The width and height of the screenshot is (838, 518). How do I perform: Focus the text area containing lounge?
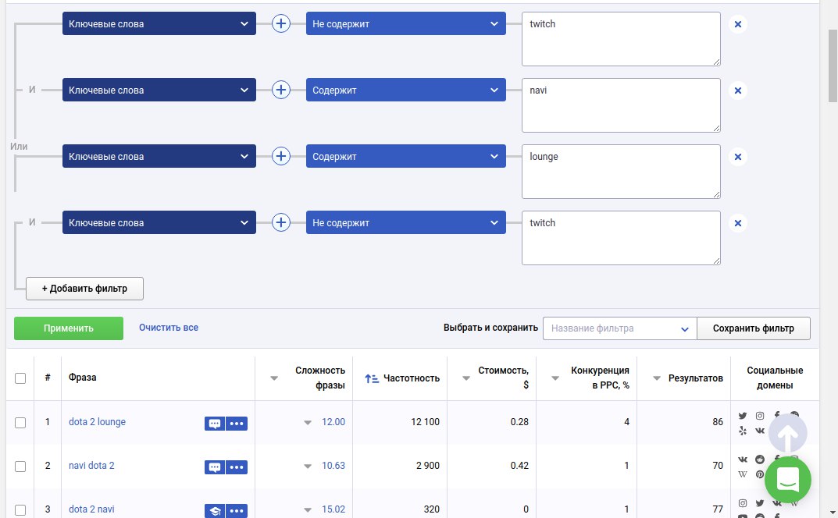tap(621, 172)
